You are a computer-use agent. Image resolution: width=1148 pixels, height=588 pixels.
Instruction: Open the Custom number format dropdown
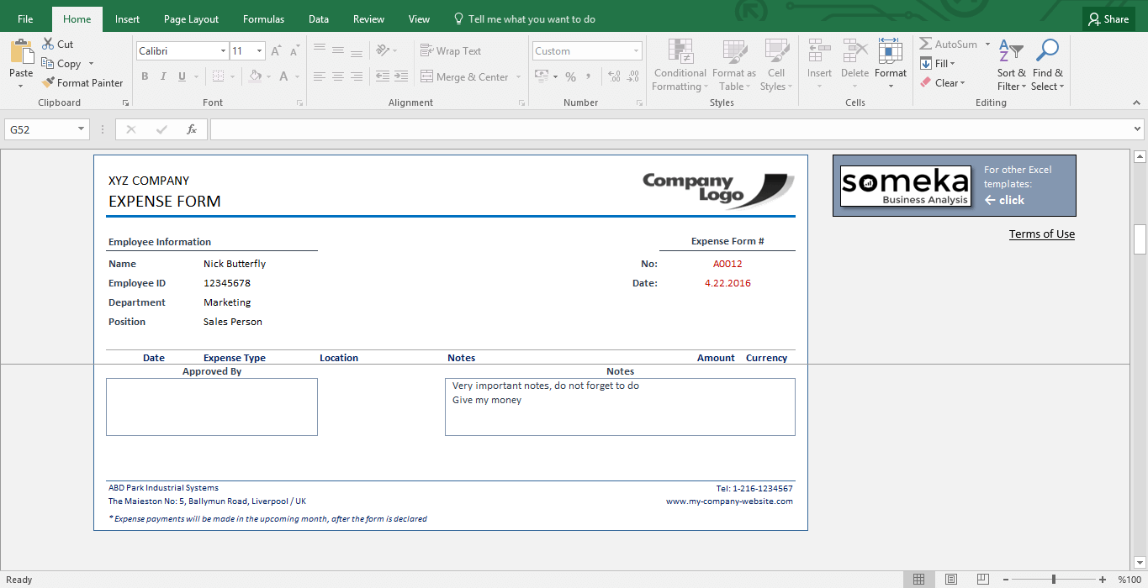tap(636, 51)
